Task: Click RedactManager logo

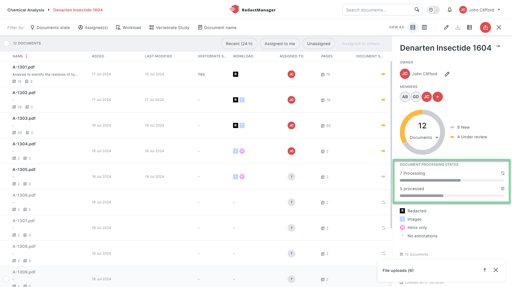Action: click(x=253, y=10)
